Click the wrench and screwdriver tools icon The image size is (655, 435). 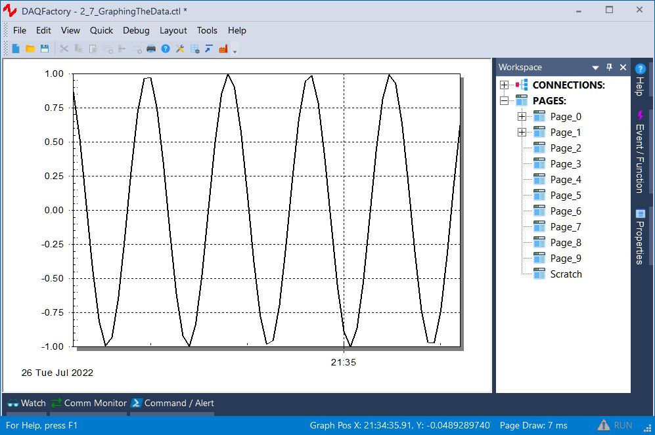(x=180, y=49)
